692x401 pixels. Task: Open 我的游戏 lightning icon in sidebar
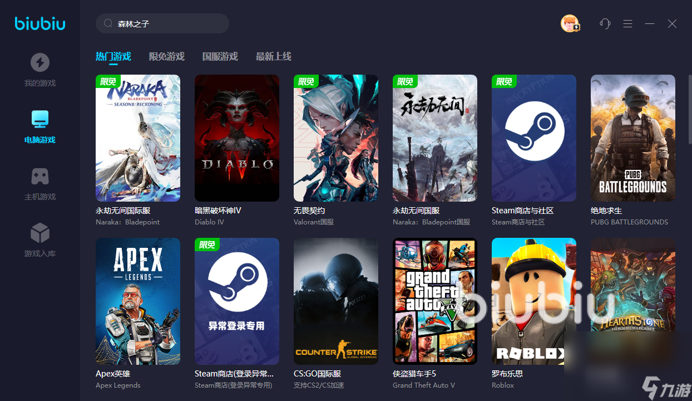click(x=40, y=62)
